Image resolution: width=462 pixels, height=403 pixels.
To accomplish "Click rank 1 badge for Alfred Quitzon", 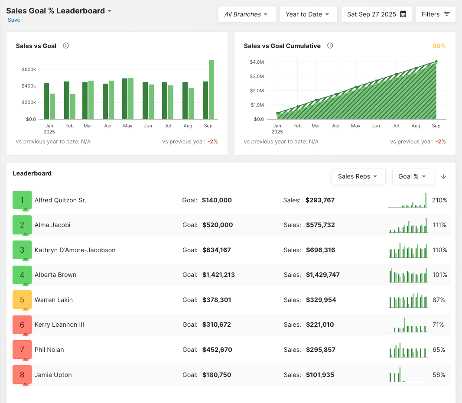I will tap(22, 200).
